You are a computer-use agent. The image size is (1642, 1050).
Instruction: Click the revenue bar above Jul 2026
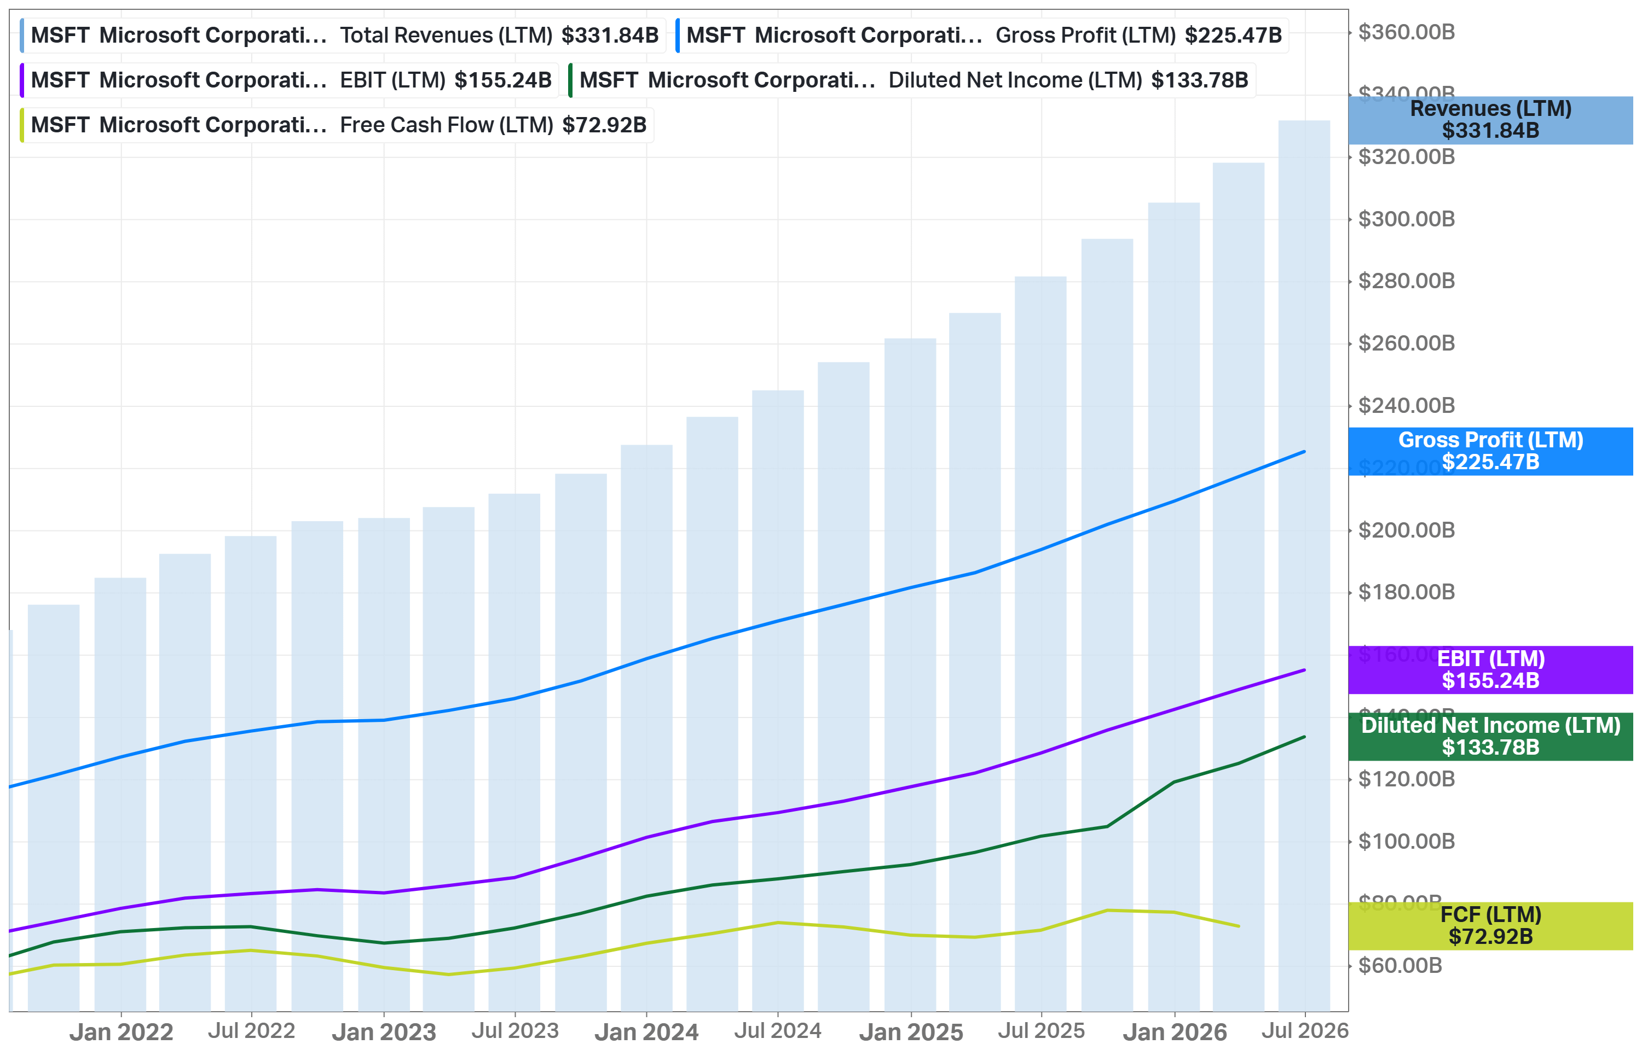coord(1304,566)
